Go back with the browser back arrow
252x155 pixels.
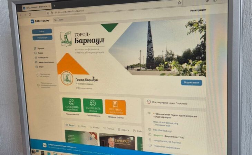[x=20, y=15]
